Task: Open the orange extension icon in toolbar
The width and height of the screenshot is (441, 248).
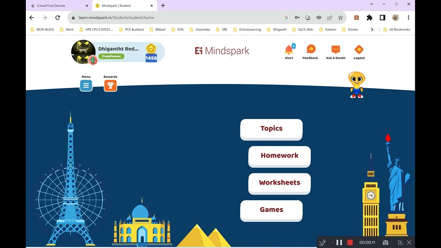Action: (x=357, y=18)
